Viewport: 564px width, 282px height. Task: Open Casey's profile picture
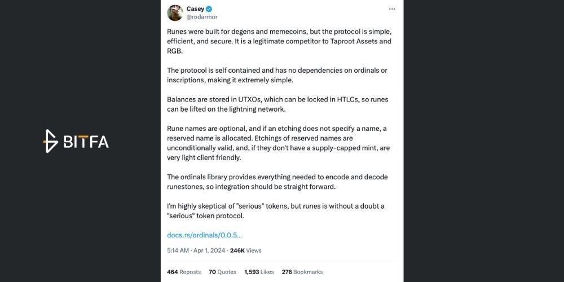[175, 13]
